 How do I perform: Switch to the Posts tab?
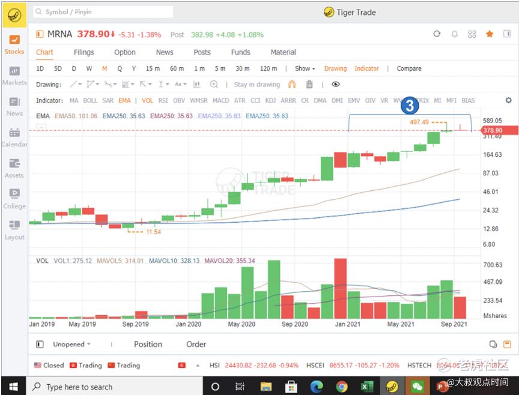point(202,52)
